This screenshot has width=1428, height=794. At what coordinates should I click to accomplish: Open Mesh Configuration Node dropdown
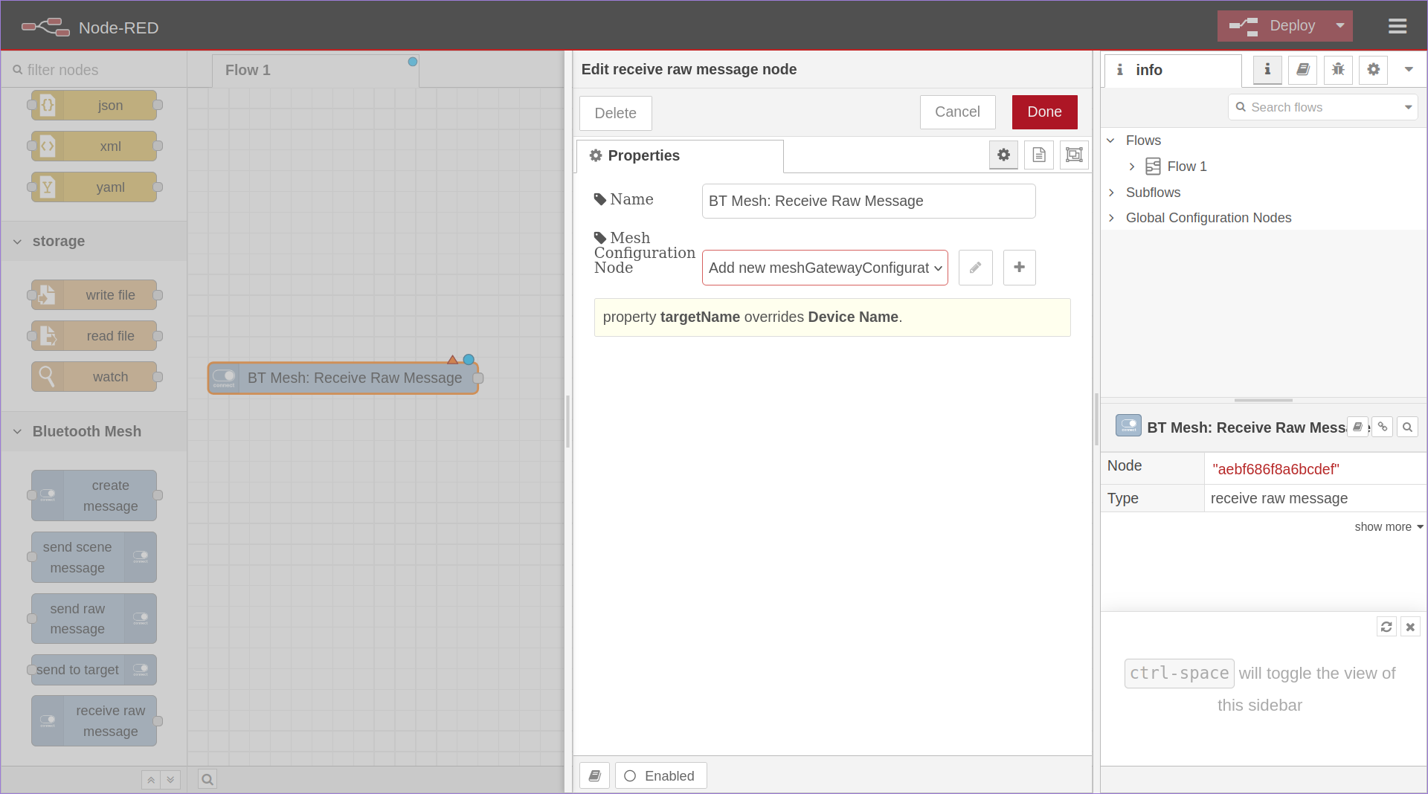(824, 268)
